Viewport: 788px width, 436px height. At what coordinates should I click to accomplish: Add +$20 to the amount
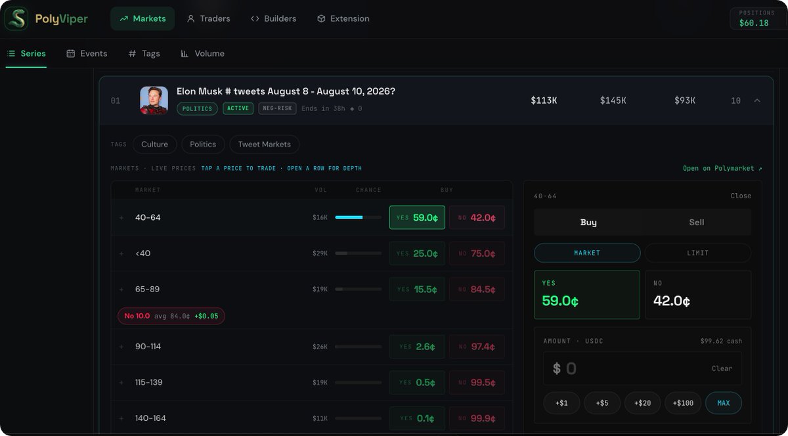coord(643,403)
